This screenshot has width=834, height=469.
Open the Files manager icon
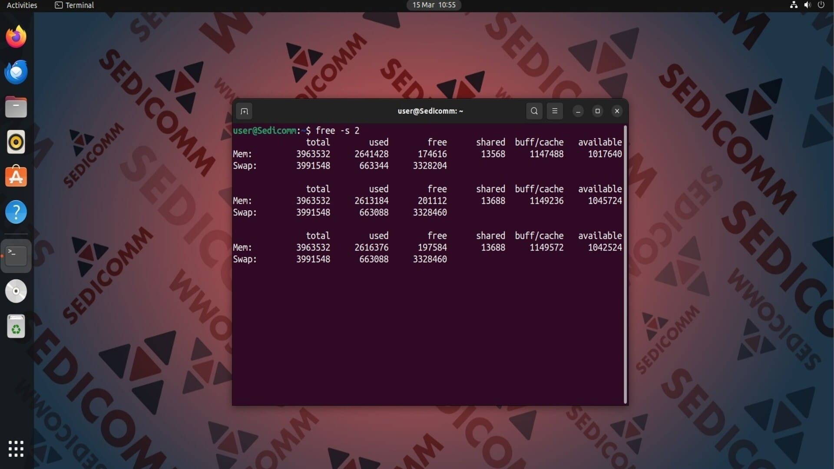point(16,107)
